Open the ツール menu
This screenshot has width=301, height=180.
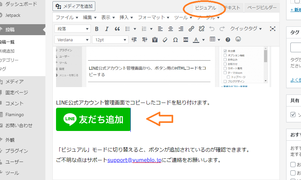183,17
